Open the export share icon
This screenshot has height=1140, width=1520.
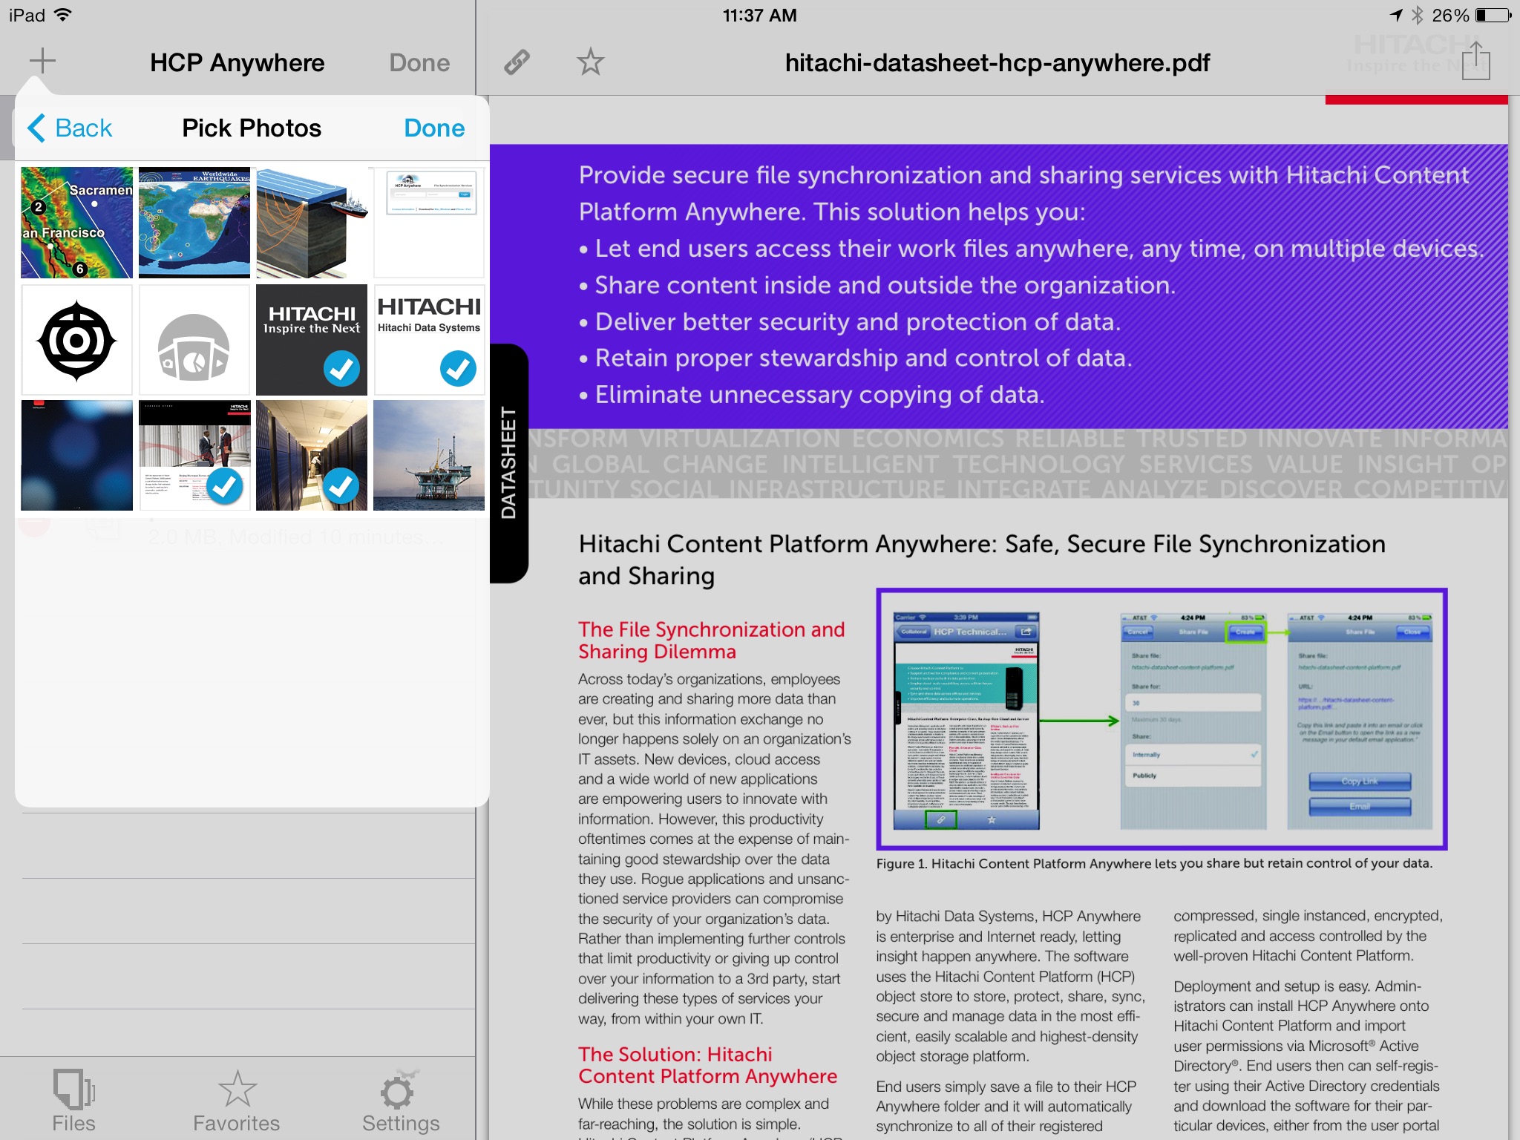pyautogui.click(x=1475, y=61)
